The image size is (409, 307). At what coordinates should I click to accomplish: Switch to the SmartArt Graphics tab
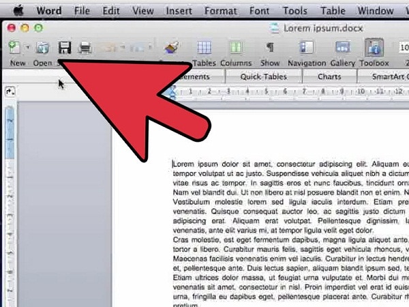383,76
